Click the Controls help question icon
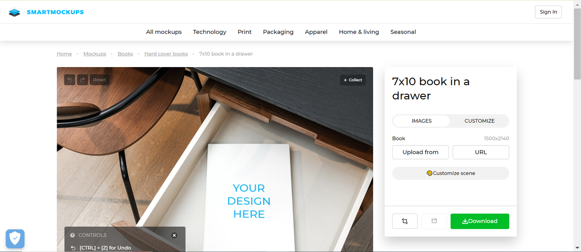 (73, 235)
